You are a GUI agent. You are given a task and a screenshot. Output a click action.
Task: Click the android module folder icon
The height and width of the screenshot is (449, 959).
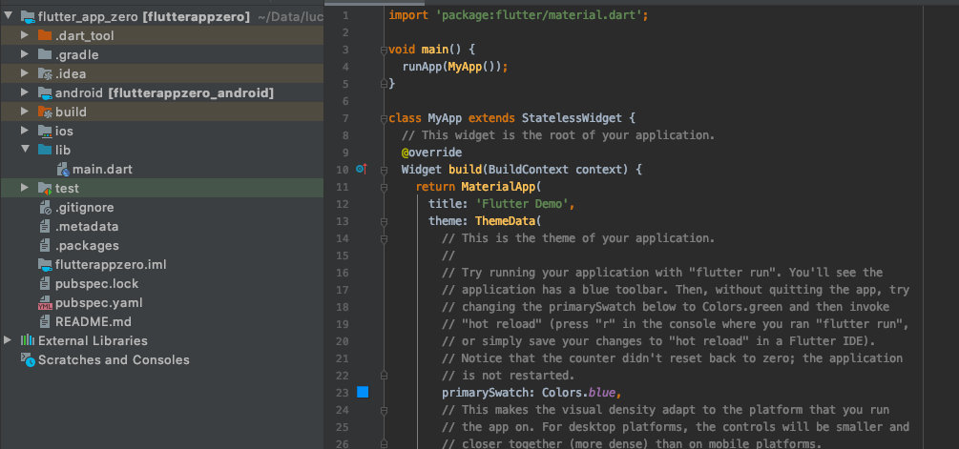(x=45, y=92)
